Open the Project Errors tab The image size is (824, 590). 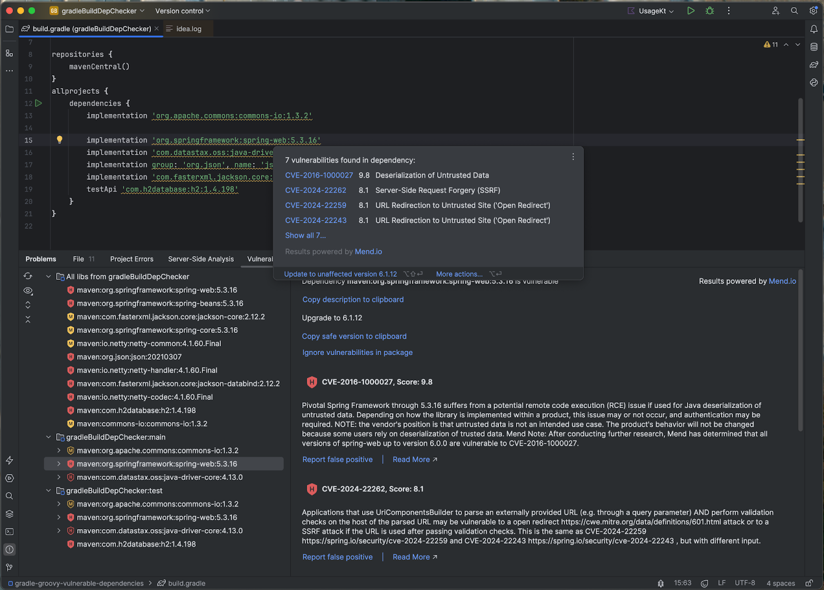point(132,259)
